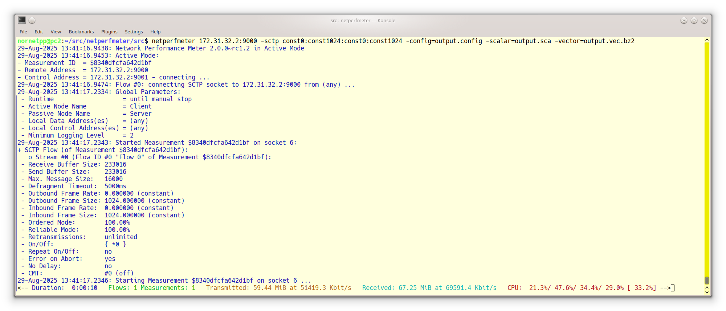Viewport: 726px width, 311px height.
Task: Toggle the keep-on-all-desktops round button
Action: click(32, 20)
